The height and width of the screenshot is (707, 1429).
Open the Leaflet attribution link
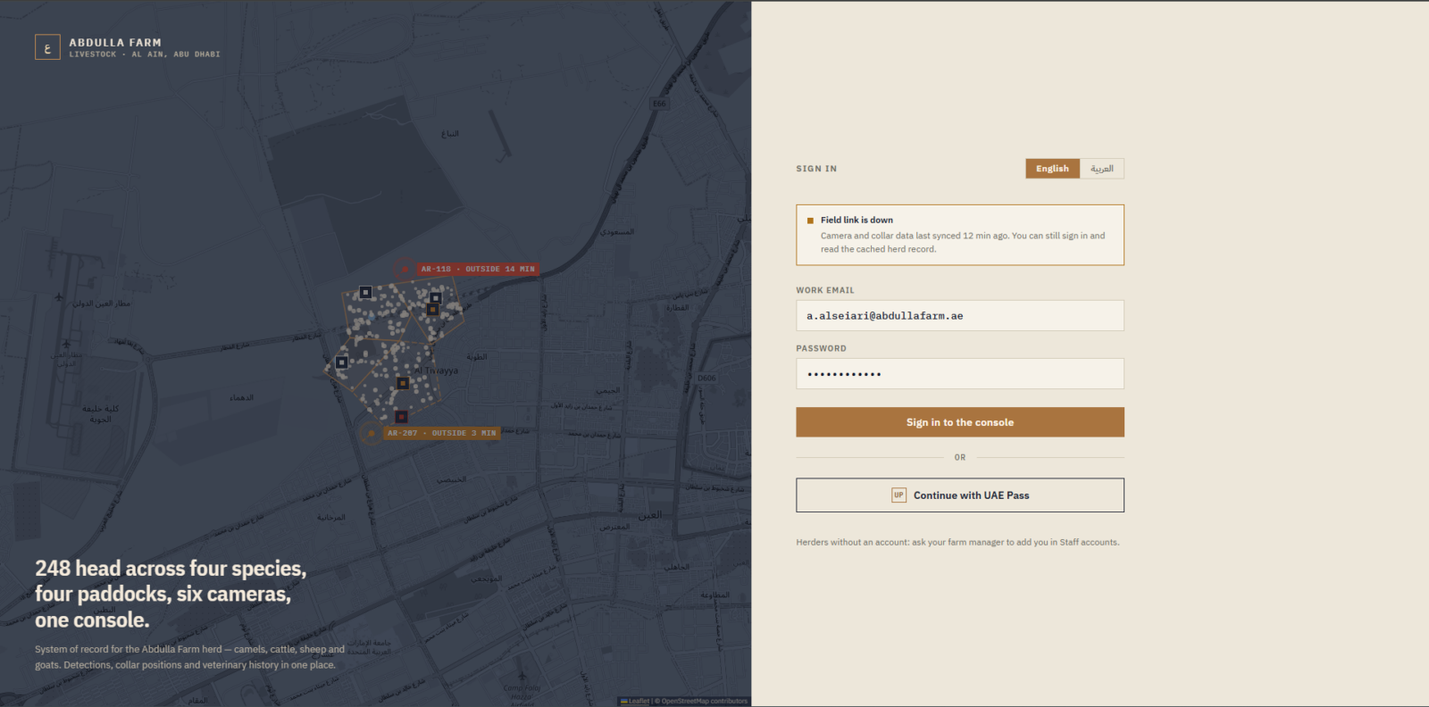tap(635, 702)
